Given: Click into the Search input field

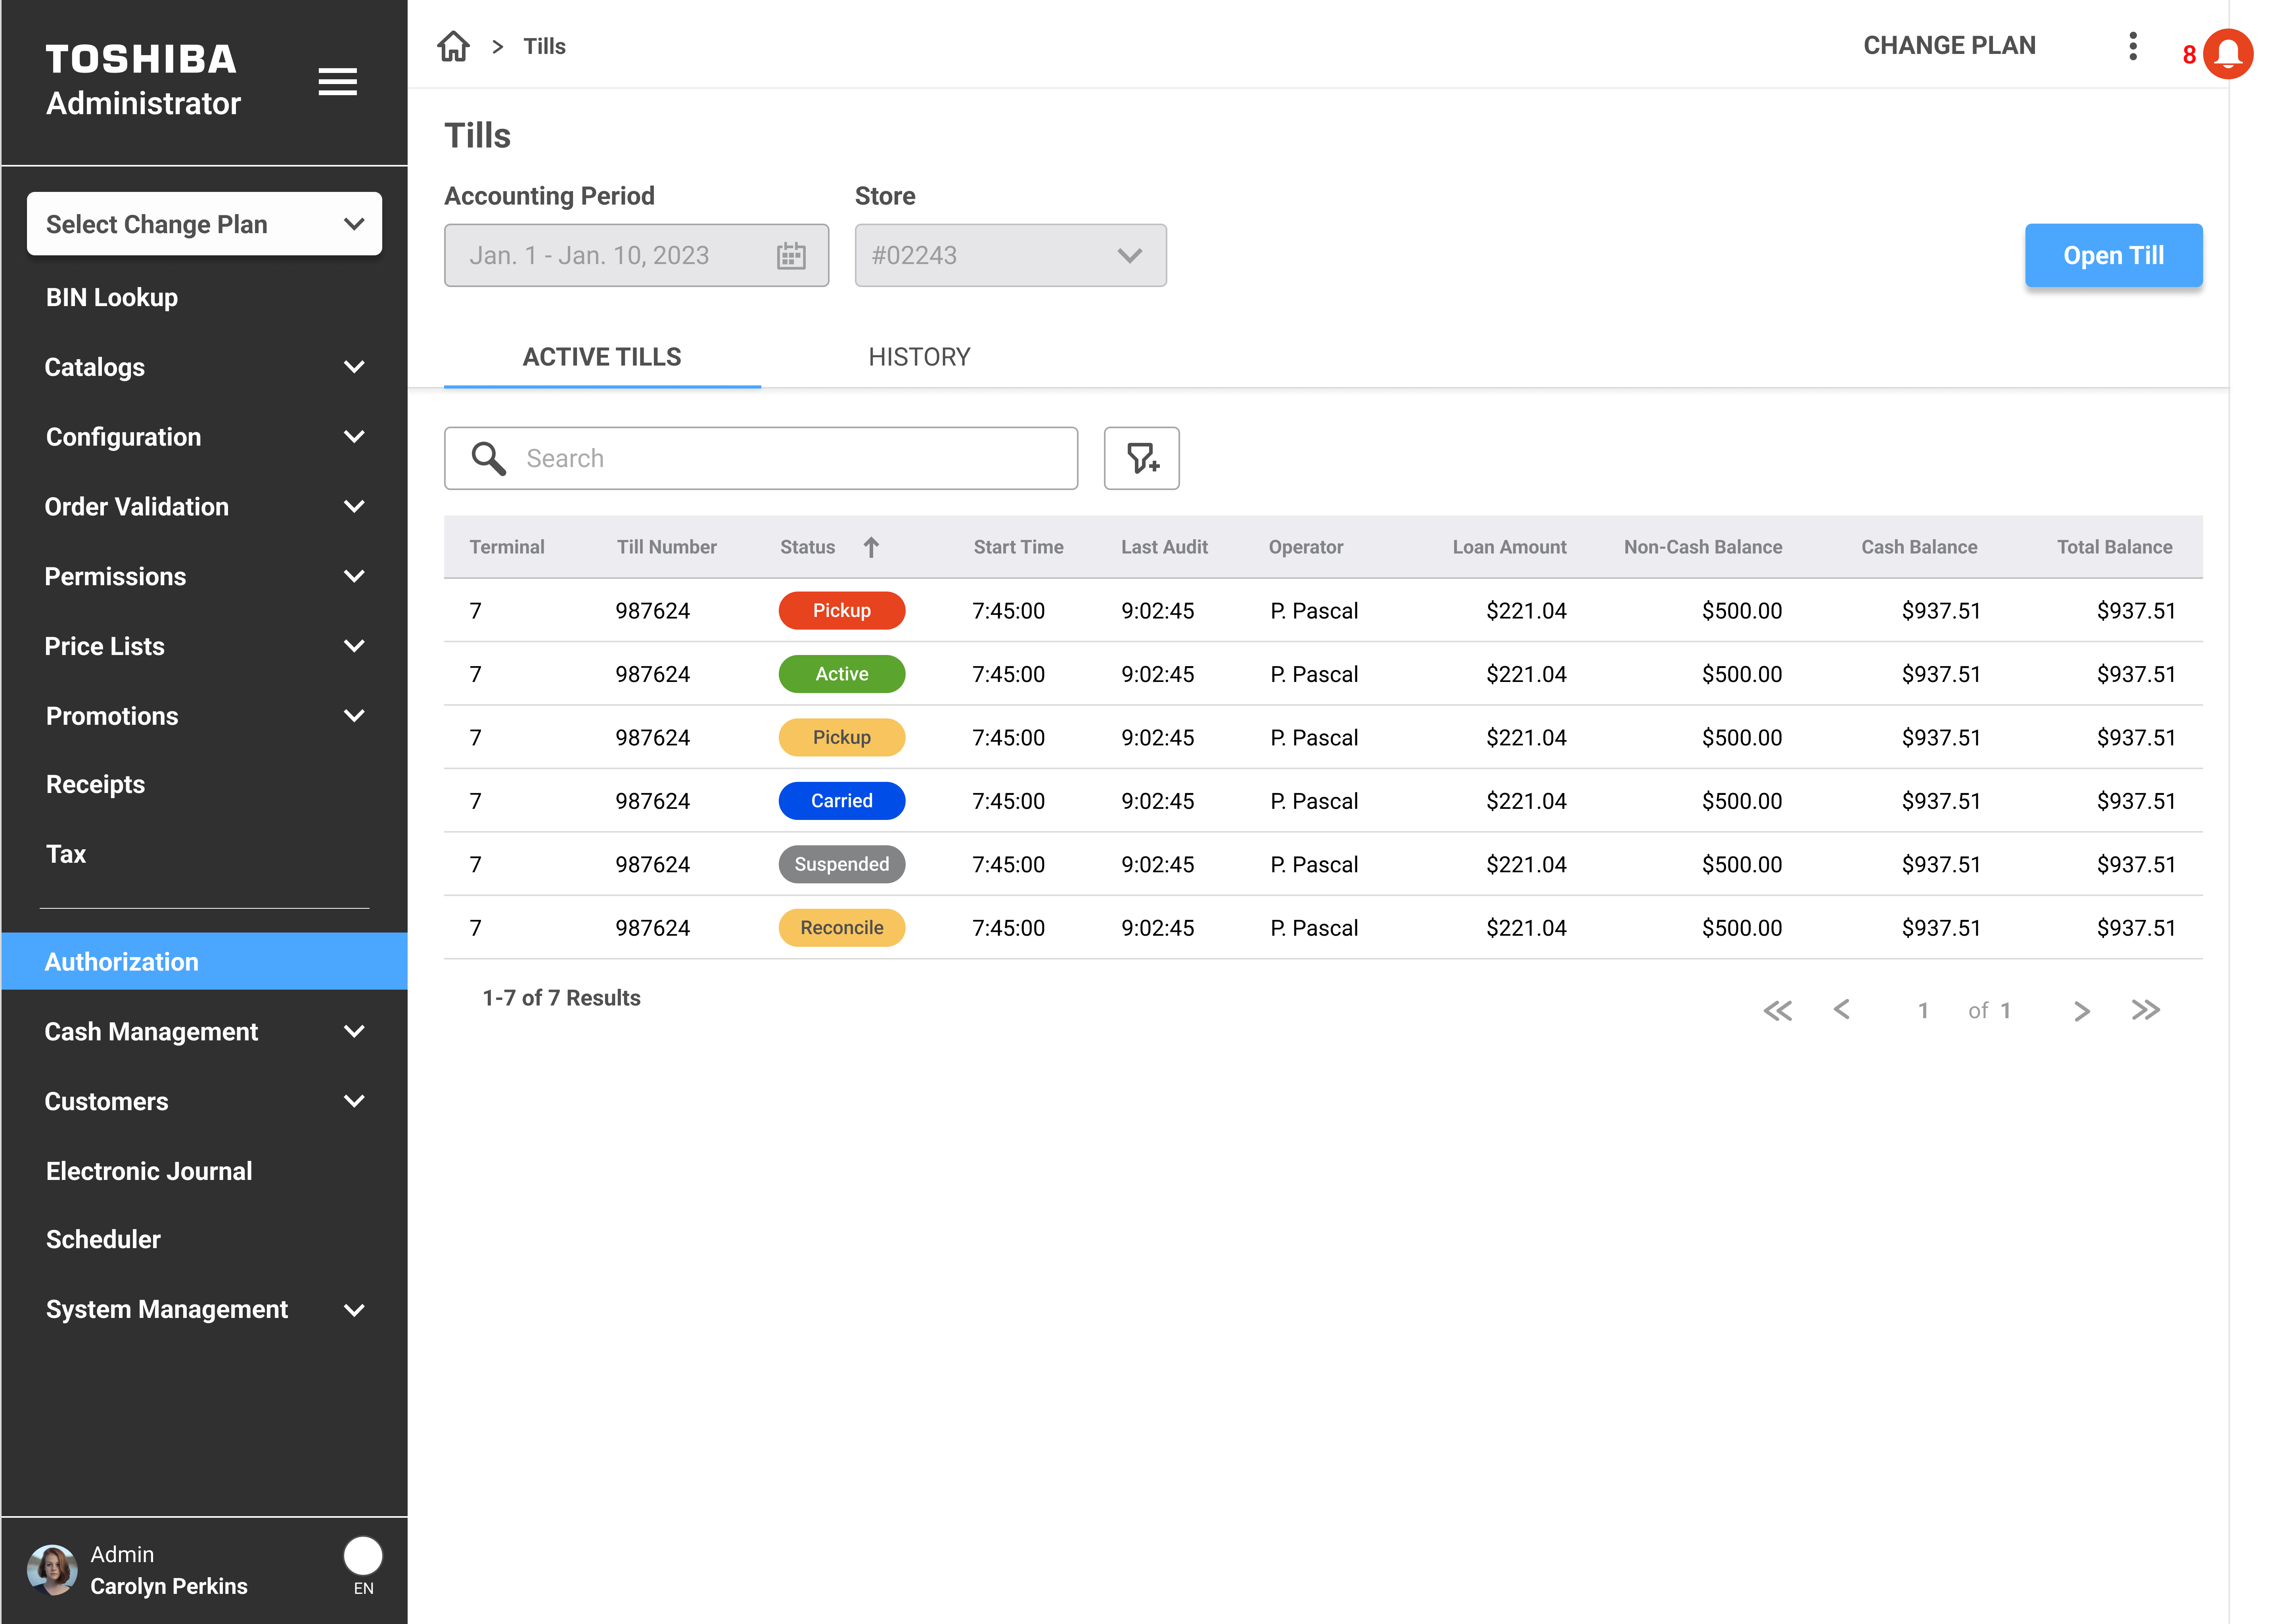Looking at the screenshot, I should 790,458.
